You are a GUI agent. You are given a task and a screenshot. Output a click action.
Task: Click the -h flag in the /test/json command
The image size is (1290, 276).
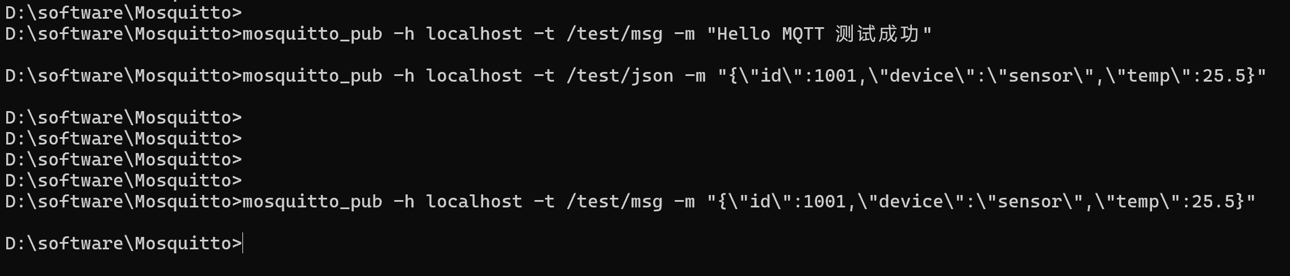pyautogui.click(x=404, y=76)
